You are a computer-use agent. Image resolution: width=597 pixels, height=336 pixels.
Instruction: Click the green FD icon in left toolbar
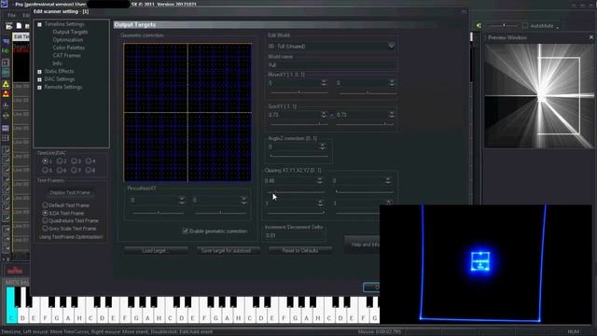[6, 50]
